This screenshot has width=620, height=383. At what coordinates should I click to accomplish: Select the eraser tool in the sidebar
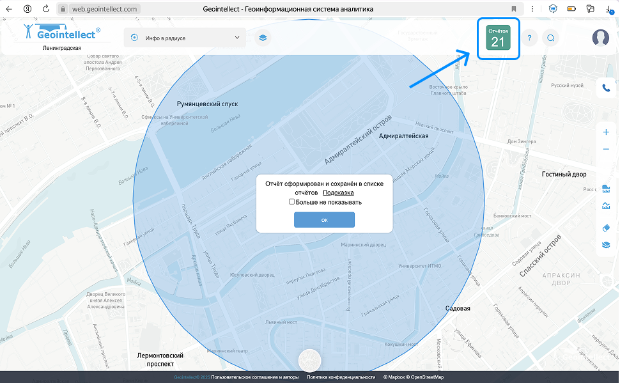point(606,228)
